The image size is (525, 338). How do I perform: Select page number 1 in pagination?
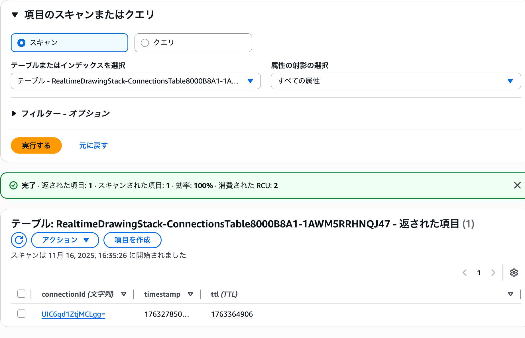click(479, 273)
